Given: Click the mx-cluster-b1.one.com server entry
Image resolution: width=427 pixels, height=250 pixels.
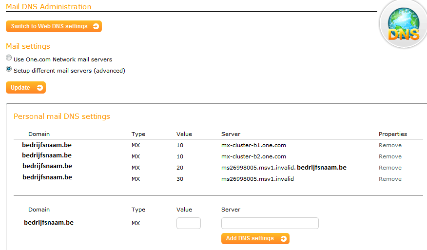Looking at the screenshot, I should [253, 145].
